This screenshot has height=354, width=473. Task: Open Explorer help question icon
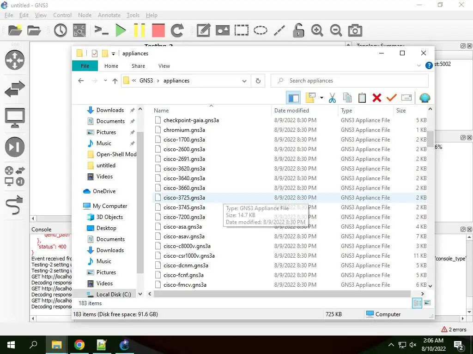point(429,65)
